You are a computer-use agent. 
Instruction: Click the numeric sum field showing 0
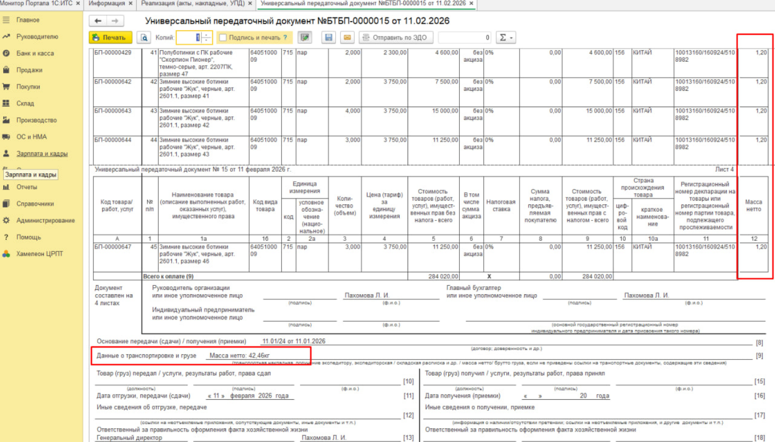(464, 37)
